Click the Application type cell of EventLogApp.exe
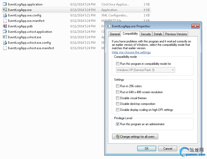The height and width of the screenshot is (159, 207). tap(109, 10)
